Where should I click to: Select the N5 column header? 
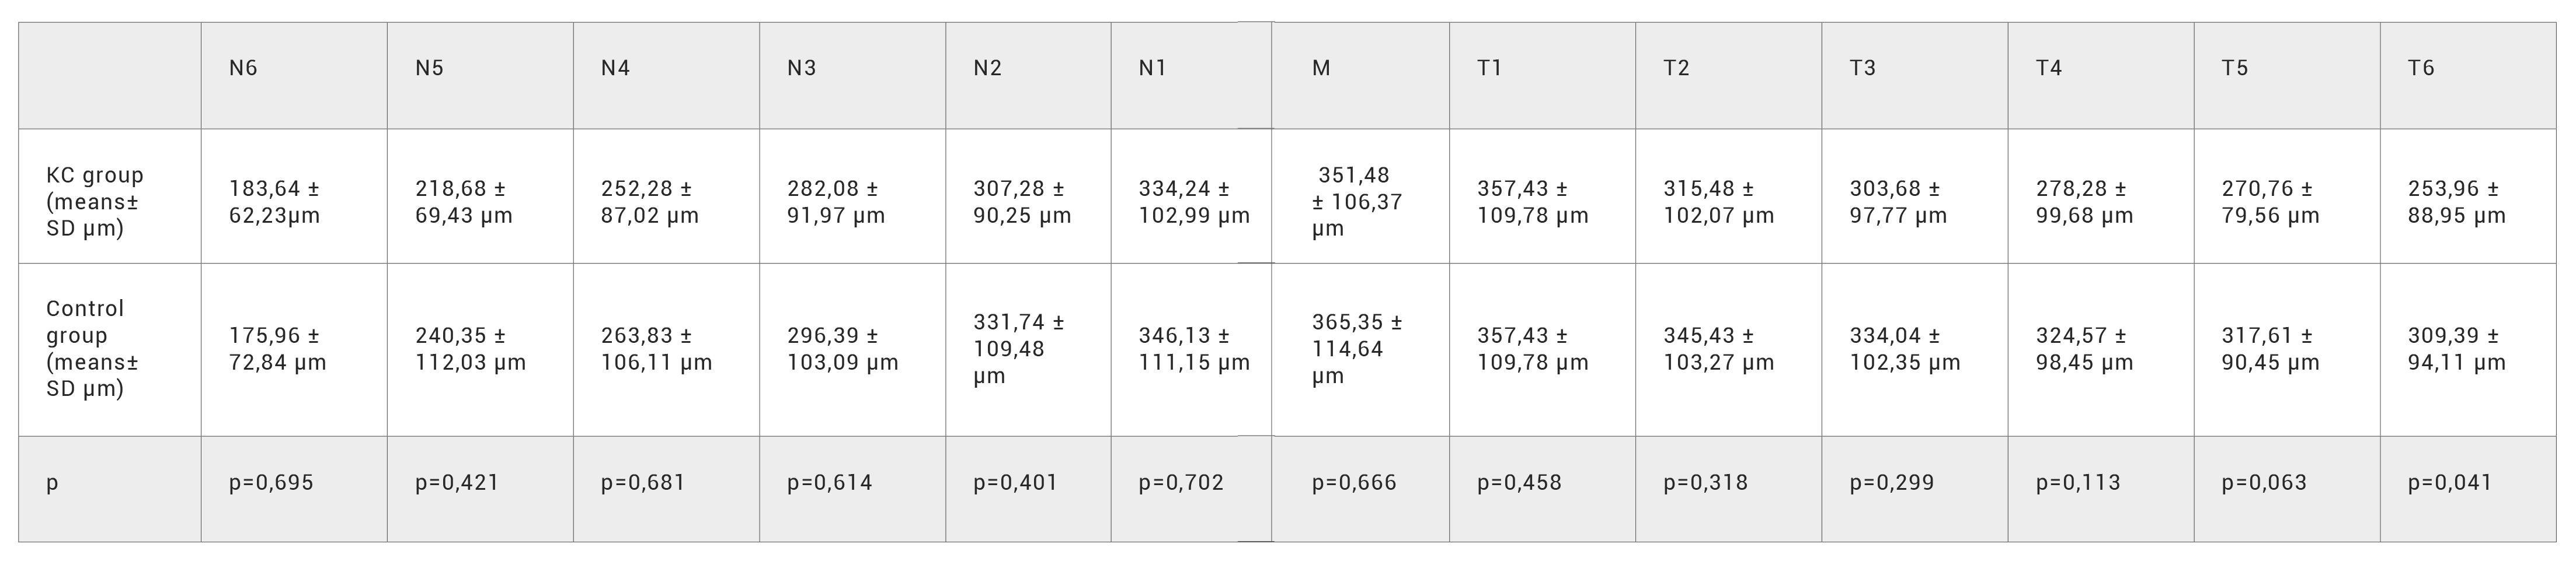click(x=480, y=76)
